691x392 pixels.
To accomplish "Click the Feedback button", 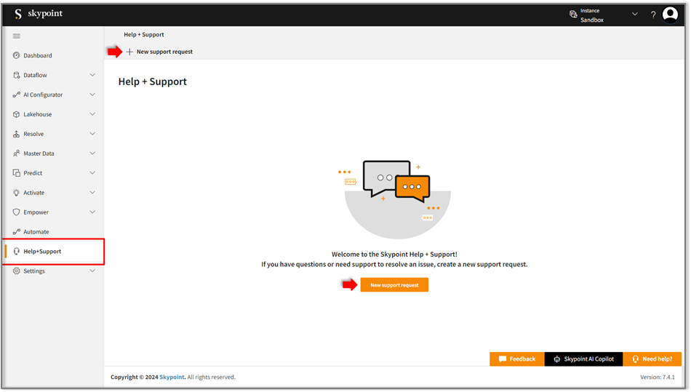I will tap(516, 359).
